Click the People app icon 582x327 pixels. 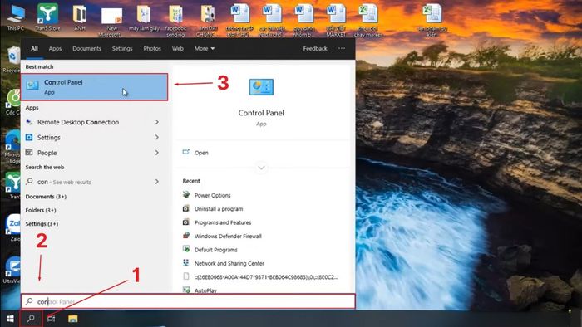point(29,153)
